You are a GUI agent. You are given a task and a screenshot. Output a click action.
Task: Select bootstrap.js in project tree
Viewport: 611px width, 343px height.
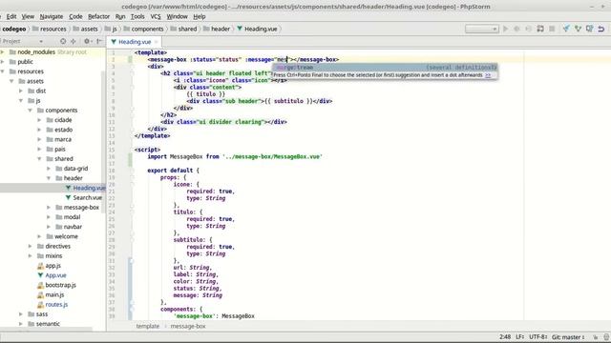pos(56,285)
